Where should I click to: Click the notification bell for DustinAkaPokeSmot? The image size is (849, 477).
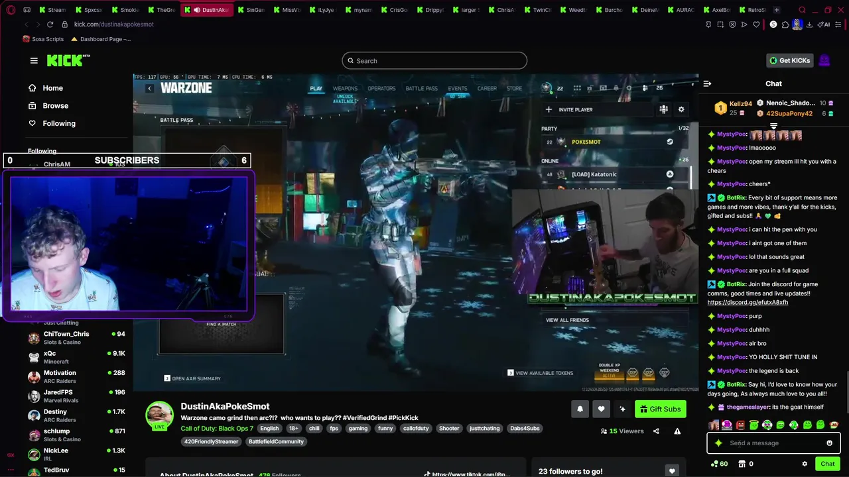(x=580, y=409)
